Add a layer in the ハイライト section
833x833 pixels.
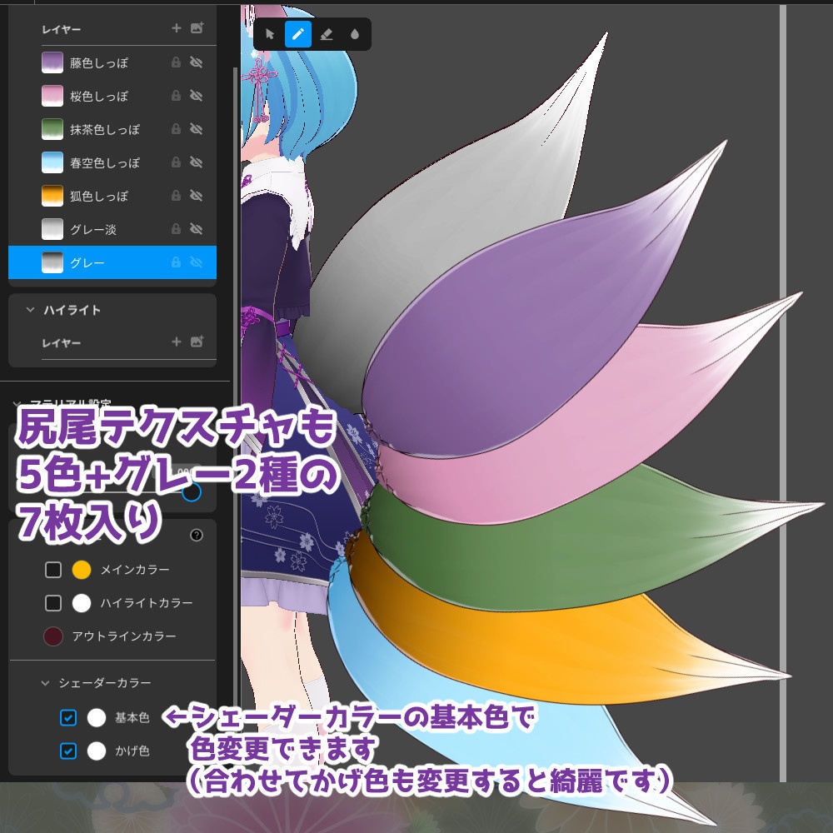pyautogui.click(x=177, y=342)
